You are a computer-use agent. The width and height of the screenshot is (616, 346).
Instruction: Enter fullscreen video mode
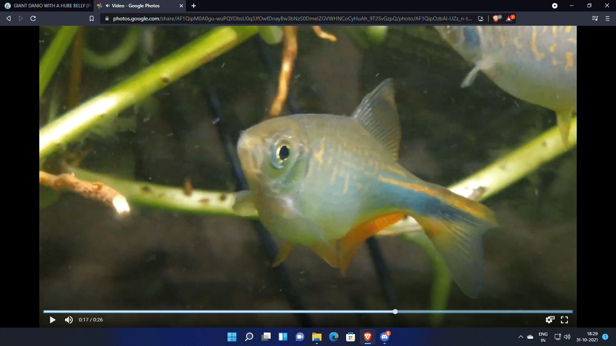(x=564, y=320)
